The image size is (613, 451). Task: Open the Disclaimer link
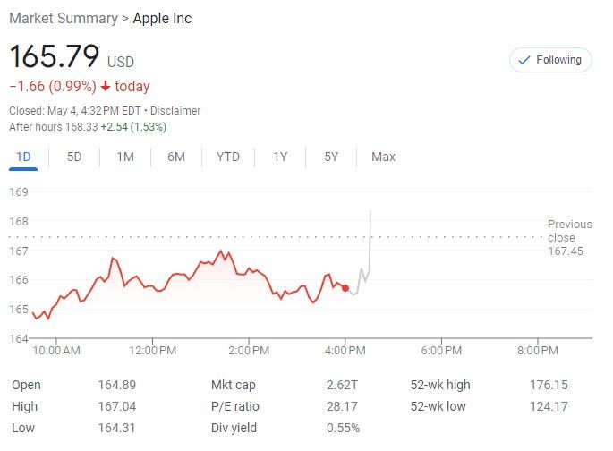[x=175, y=111]
